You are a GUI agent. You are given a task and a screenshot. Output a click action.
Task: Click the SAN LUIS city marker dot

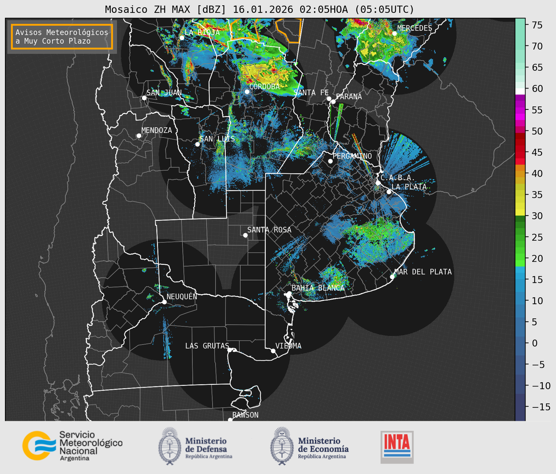tap(197, 144)
